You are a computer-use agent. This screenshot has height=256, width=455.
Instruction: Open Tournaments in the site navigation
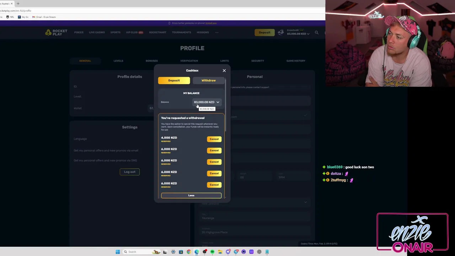(181, 32)
